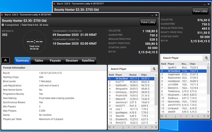Jump to last page in back window list

point(208,116)
